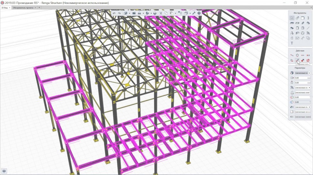Click the Mirror action icon in Действия
The width and height of the screenshot is (313, 175).
pos(308,55)
